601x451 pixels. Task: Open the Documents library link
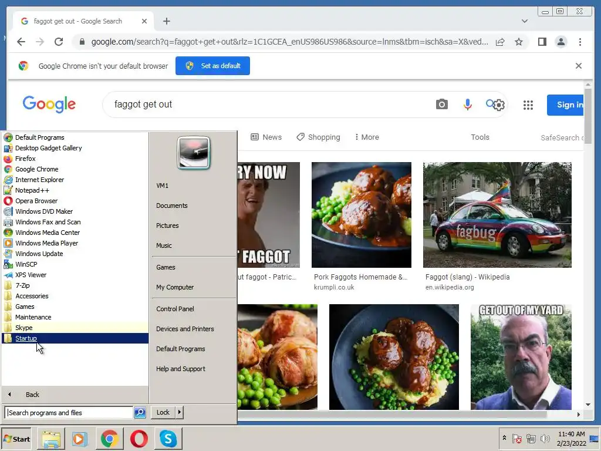(172, 206)
